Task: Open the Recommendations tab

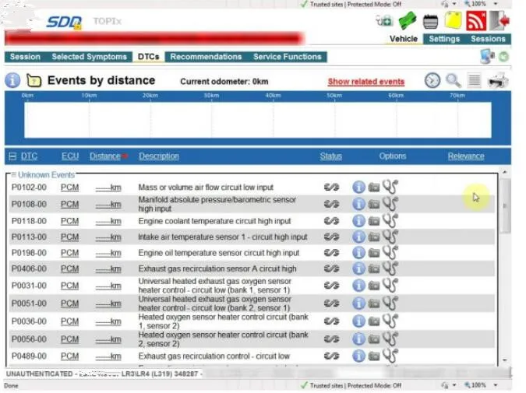Action: 206,57
